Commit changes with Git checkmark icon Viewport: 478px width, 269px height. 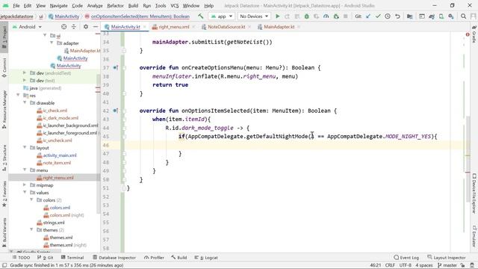coord(378,16)
